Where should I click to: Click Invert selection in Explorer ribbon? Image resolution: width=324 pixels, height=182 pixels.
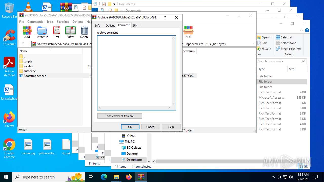click(288, 49)
